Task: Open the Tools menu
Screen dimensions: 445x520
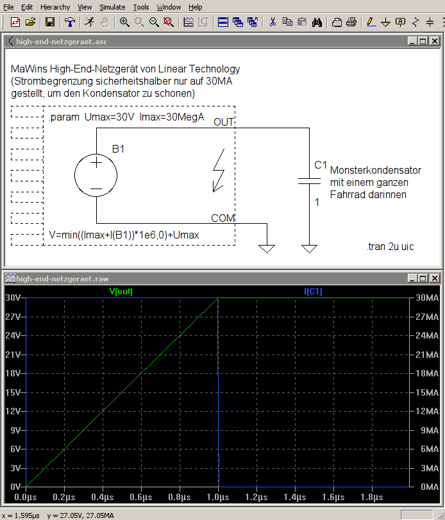Action: [141, 7]
